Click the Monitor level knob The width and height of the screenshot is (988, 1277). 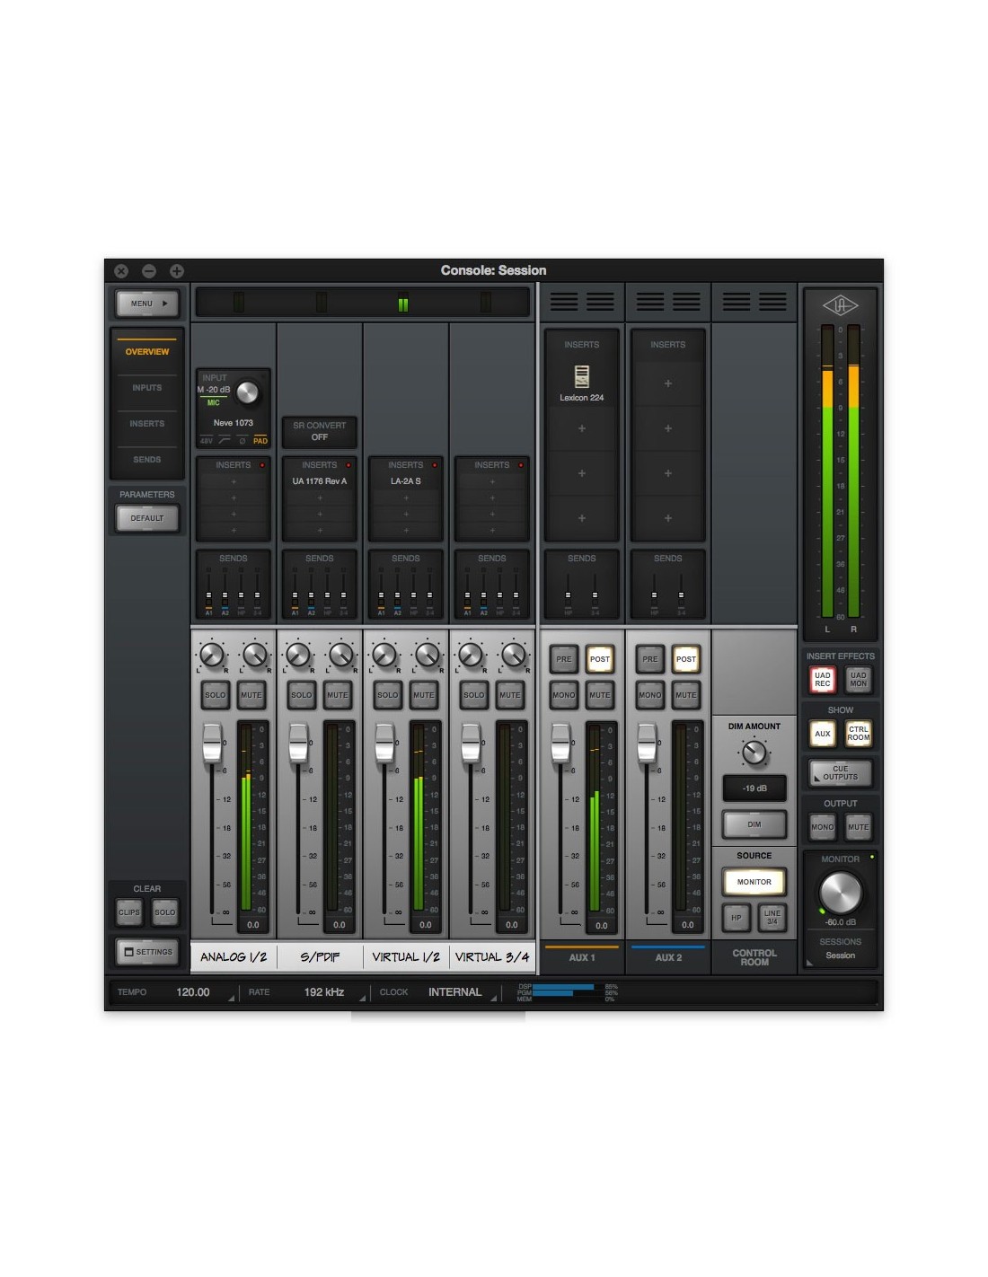pyautogui.click(x=840, y=892)
